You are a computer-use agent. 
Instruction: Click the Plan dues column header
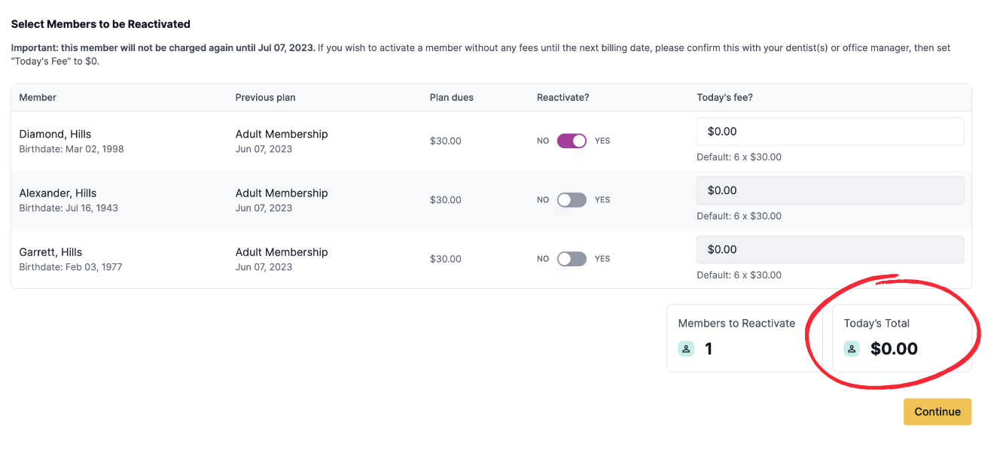(x=451, y=98)
